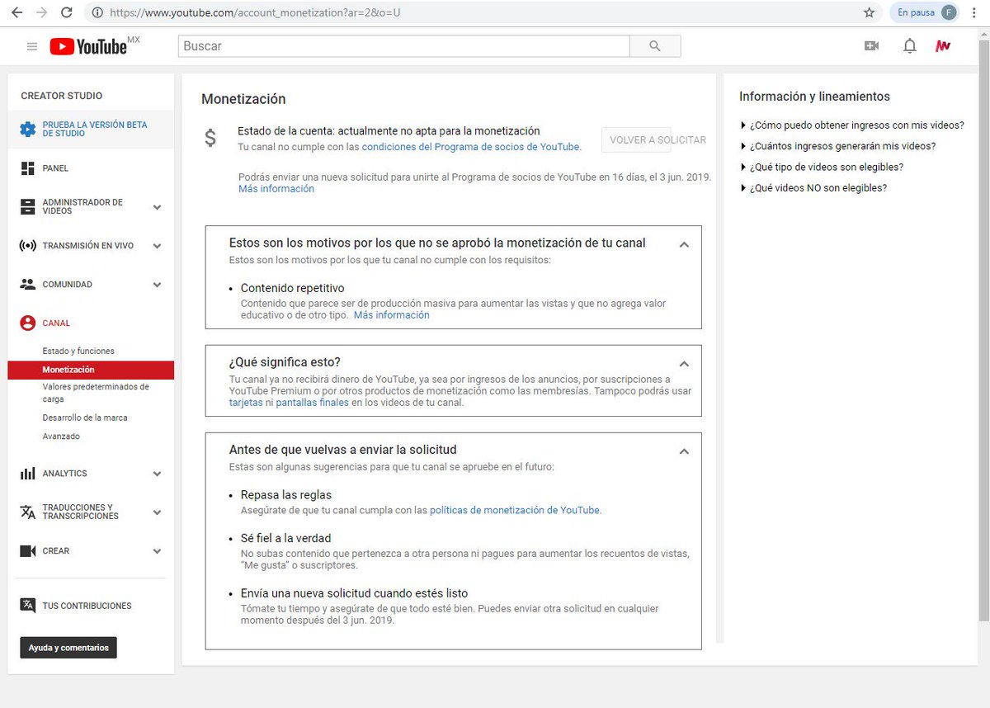
Task: Select the Monetización submenu item
Action: point(91,370)
